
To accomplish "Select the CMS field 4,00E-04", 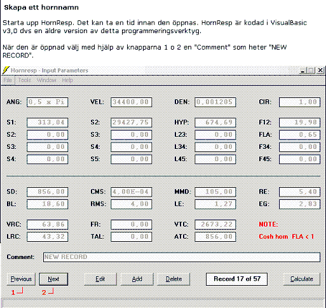I will point(132,192).
